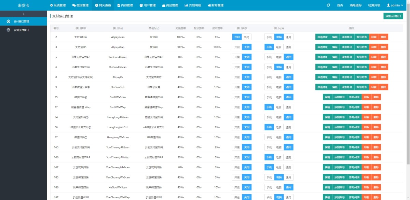410x200 pixels.
Task: Click 编辑 for SwiftWxScan row
Action: coord(327,97)
